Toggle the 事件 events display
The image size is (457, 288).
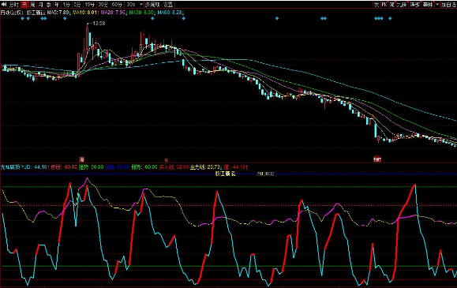tap(428, 5)
